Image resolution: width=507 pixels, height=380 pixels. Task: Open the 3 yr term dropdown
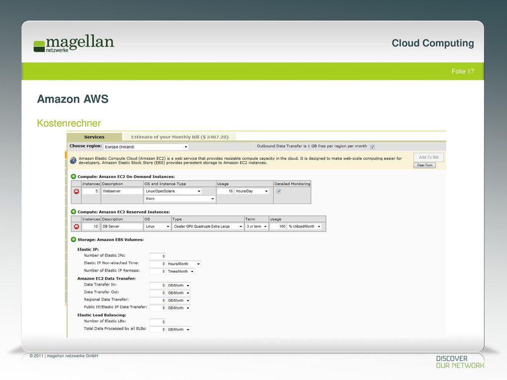point(257,227)
